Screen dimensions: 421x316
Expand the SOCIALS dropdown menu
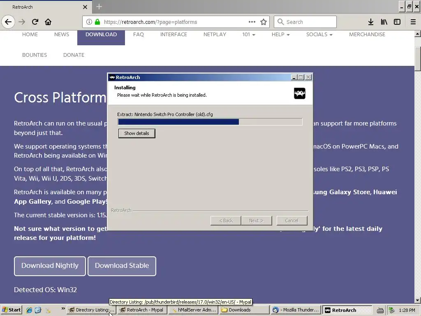pyautogui.click(x=319, y=35)
